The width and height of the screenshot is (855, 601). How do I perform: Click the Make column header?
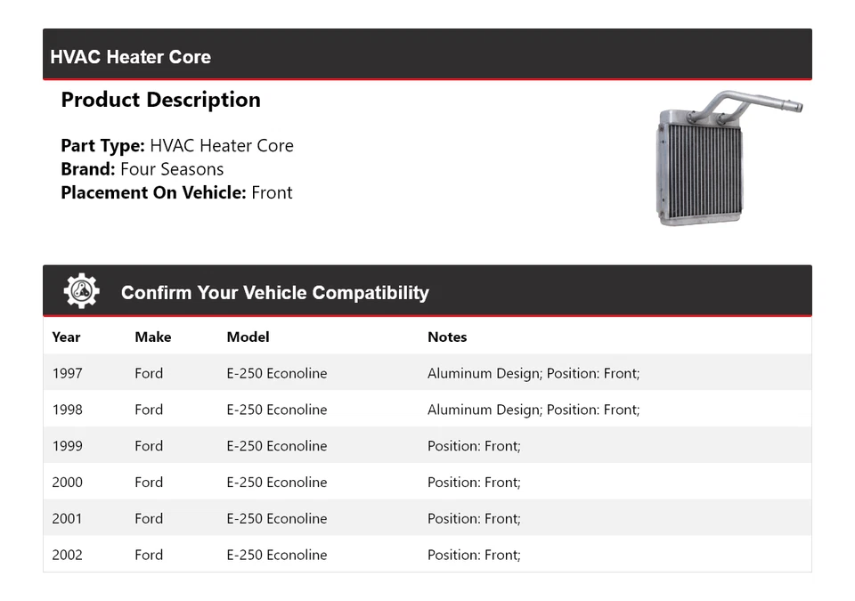(152, 337)
